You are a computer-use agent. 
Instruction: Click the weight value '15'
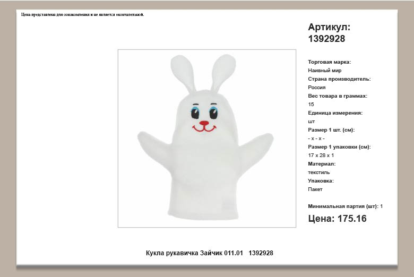[310, 105]
